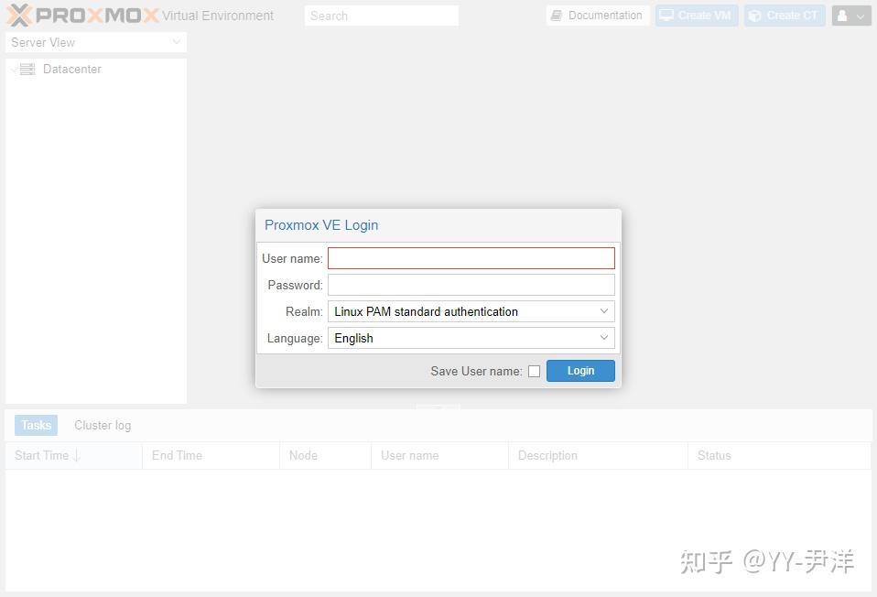Click the Login button
Screen dimensions: 877x597
tap(580, 371)
